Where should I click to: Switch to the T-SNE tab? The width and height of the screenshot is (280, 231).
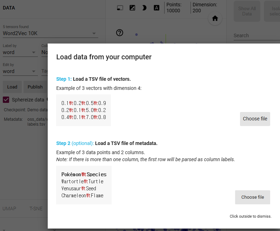tap(36, 209)
